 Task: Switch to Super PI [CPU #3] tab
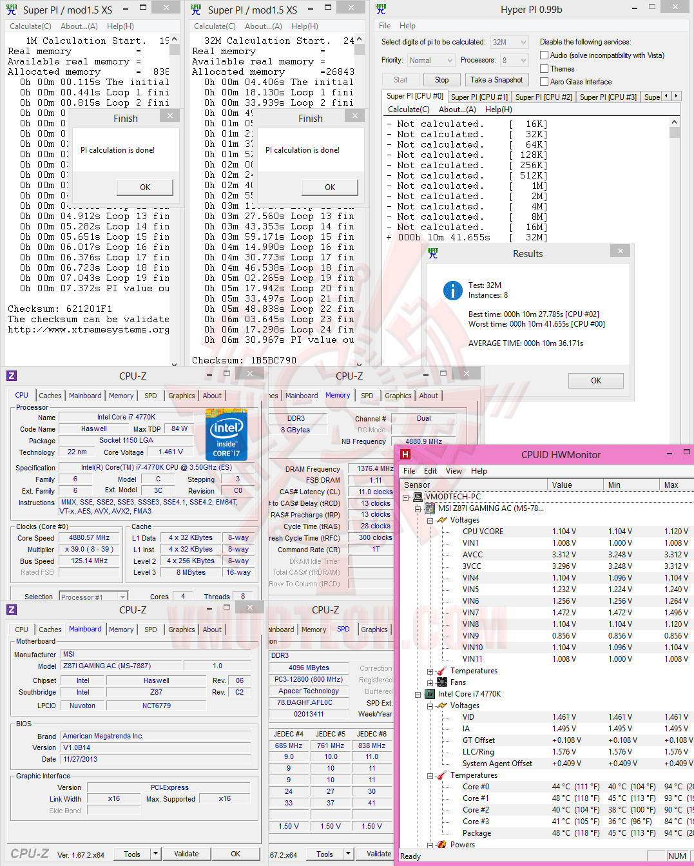[608, 97]
